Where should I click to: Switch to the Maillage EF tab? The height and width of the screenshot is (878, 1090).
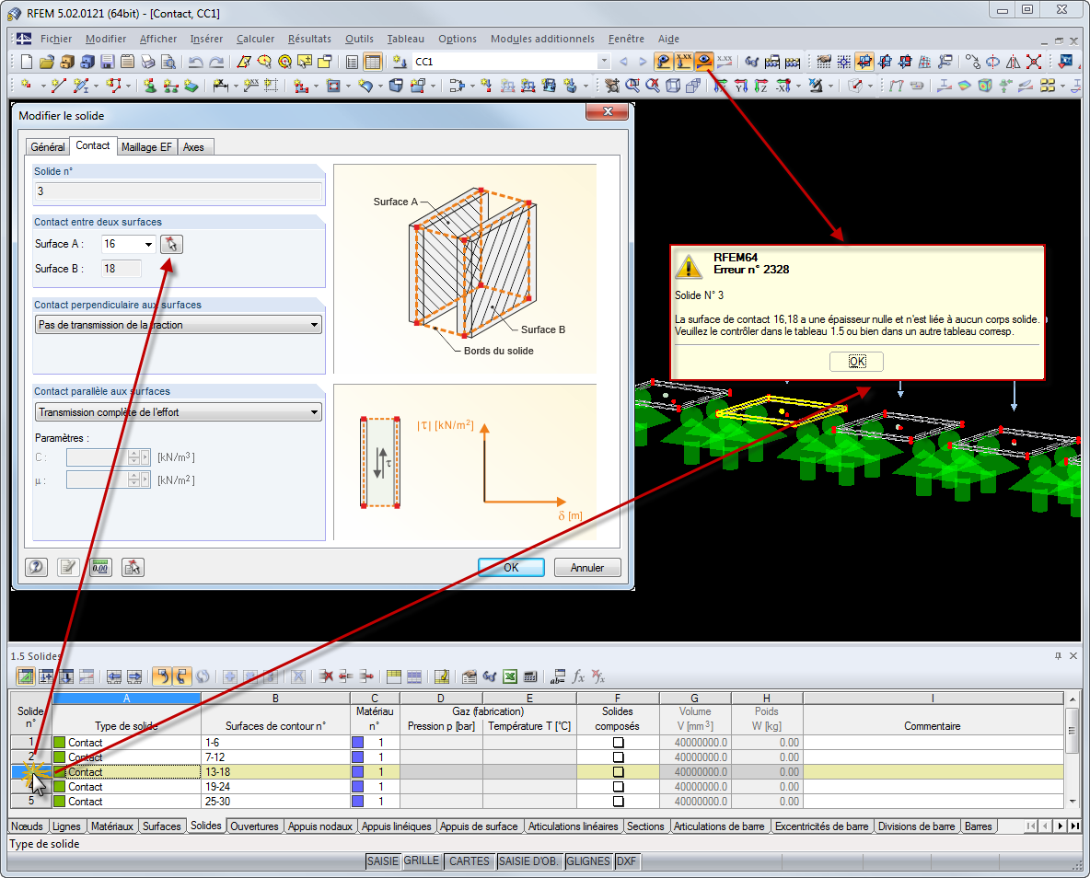pyautogui.click(x=146, y=146)
